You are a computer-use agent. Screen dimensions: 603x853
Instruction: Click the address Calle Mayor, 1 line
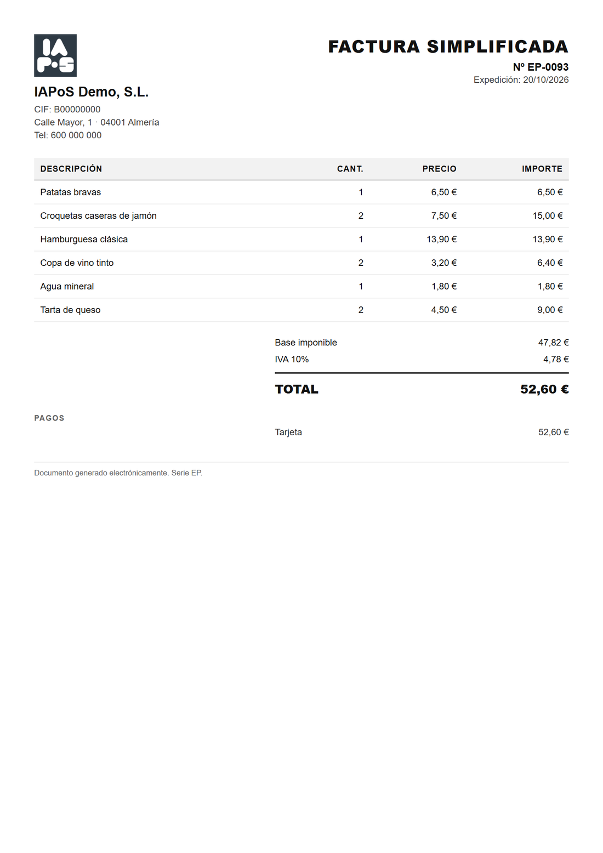[96, 122]
